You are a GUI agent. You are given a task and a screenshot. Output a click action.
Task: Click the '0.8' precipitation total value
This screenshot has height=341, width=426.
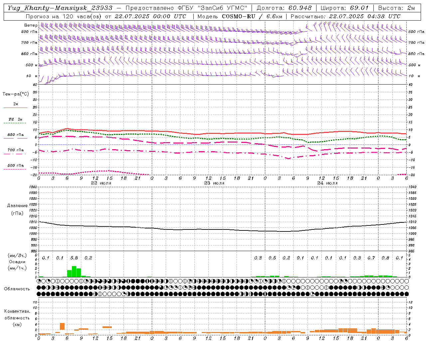click(385, 258)
